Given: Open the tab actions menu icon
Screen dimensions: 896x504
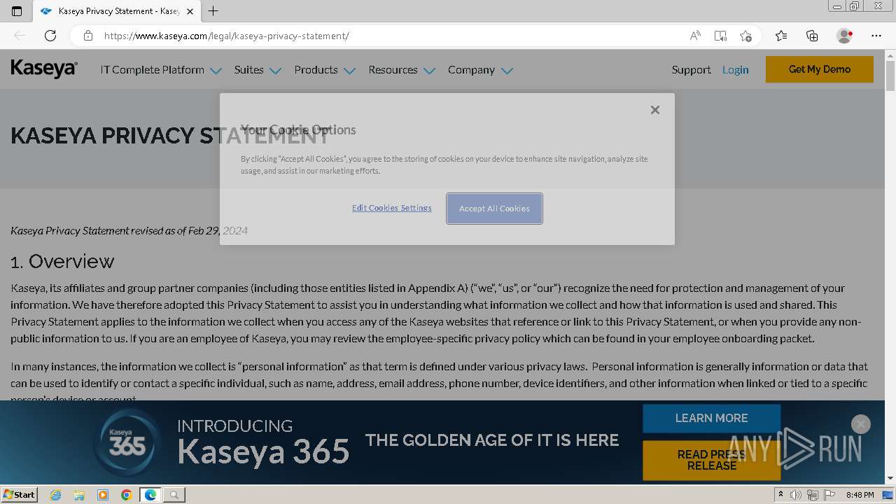Looking at the screenshot, I should [x=17, y=11].
